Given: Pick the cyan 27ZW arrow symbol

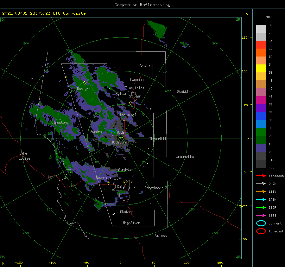Looking at the screenshot, I should click(x=261, y=200).
